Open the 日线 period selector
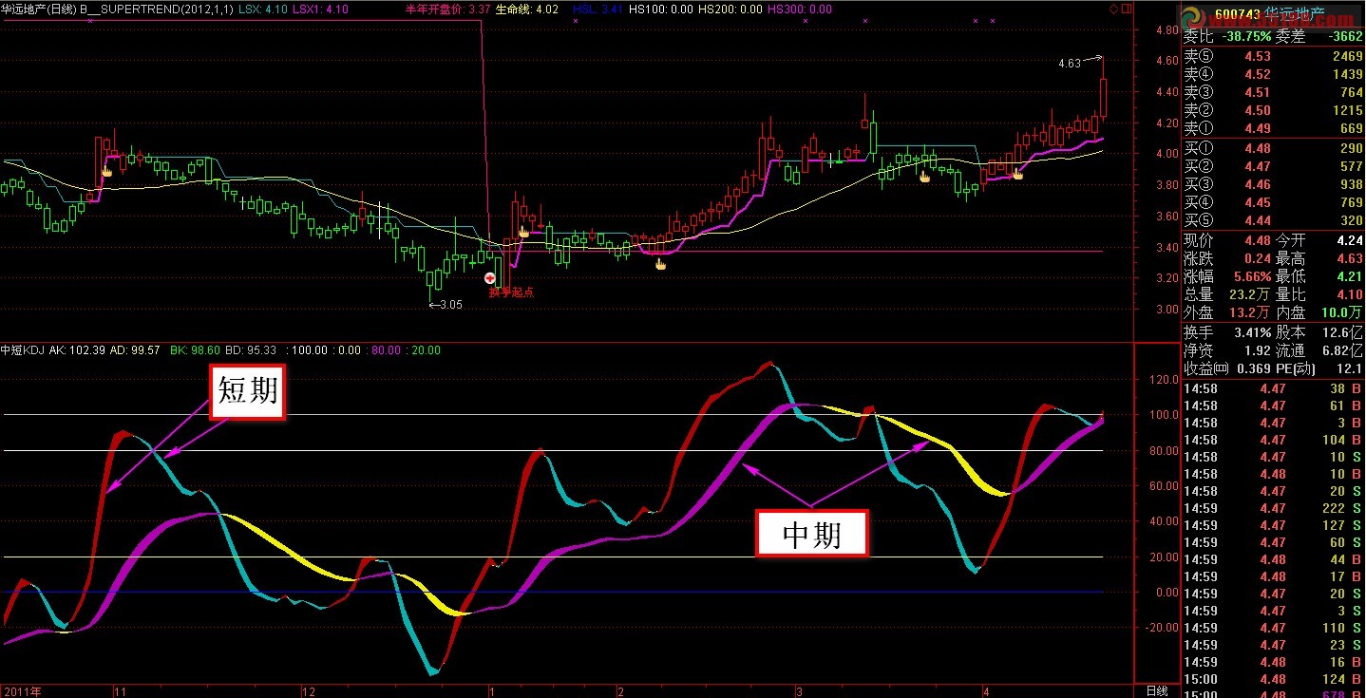 pyautogui.click(x=1156, y=690)
